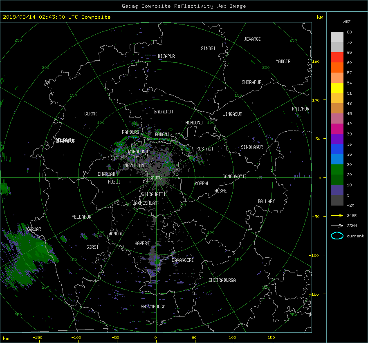The image size is (368, 343).
Task: Select the yellow 51-54 dBZ color swatch
Action: point(337,88)
